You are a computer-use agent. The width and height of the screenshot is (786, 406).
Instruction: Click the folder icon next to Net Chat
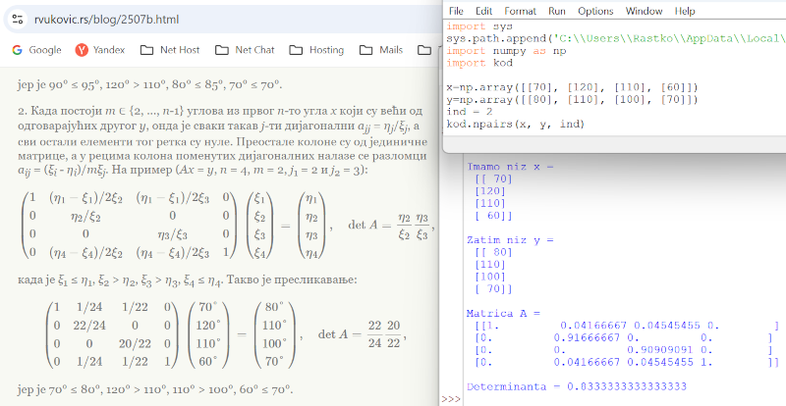point(221,50)
